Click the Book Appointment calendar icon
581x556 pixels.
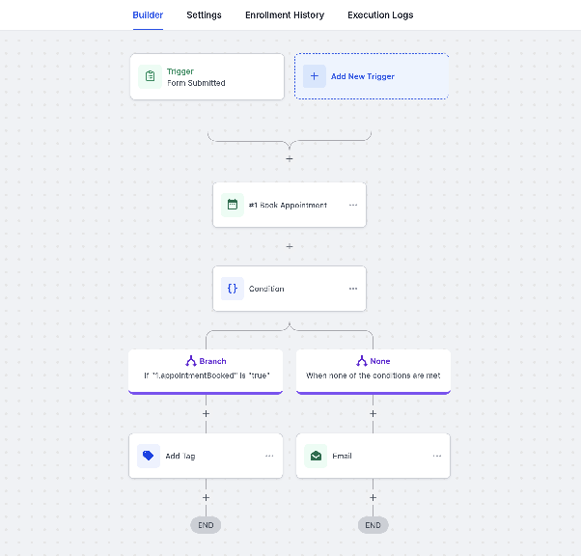(233, 205)
